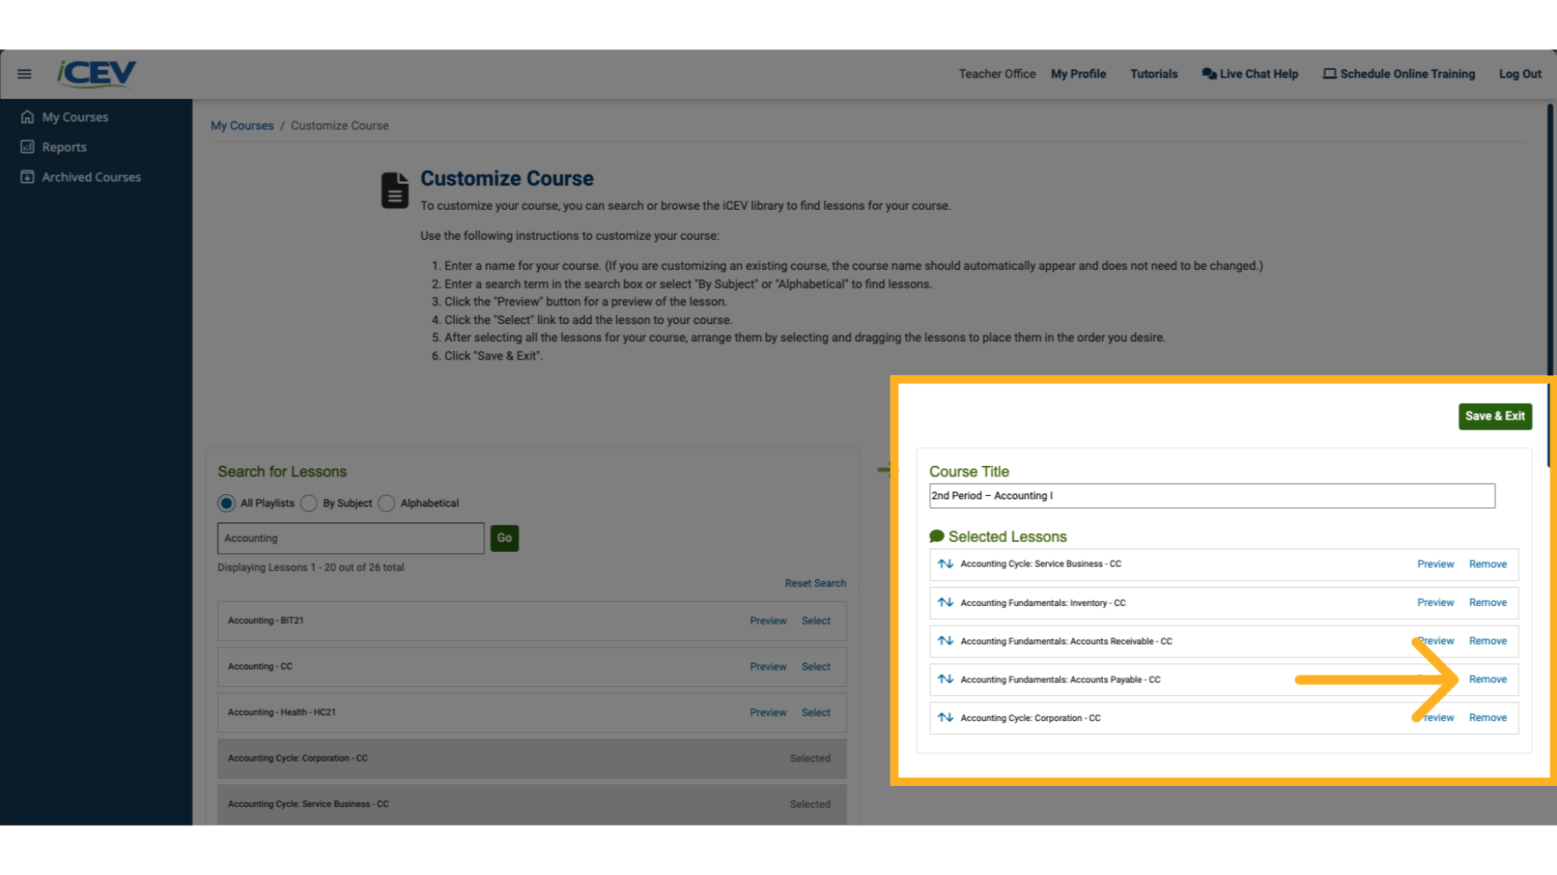Click the My Courses home icon
The height and width of the screenshot is (875, 1557).
pos(28,117)
